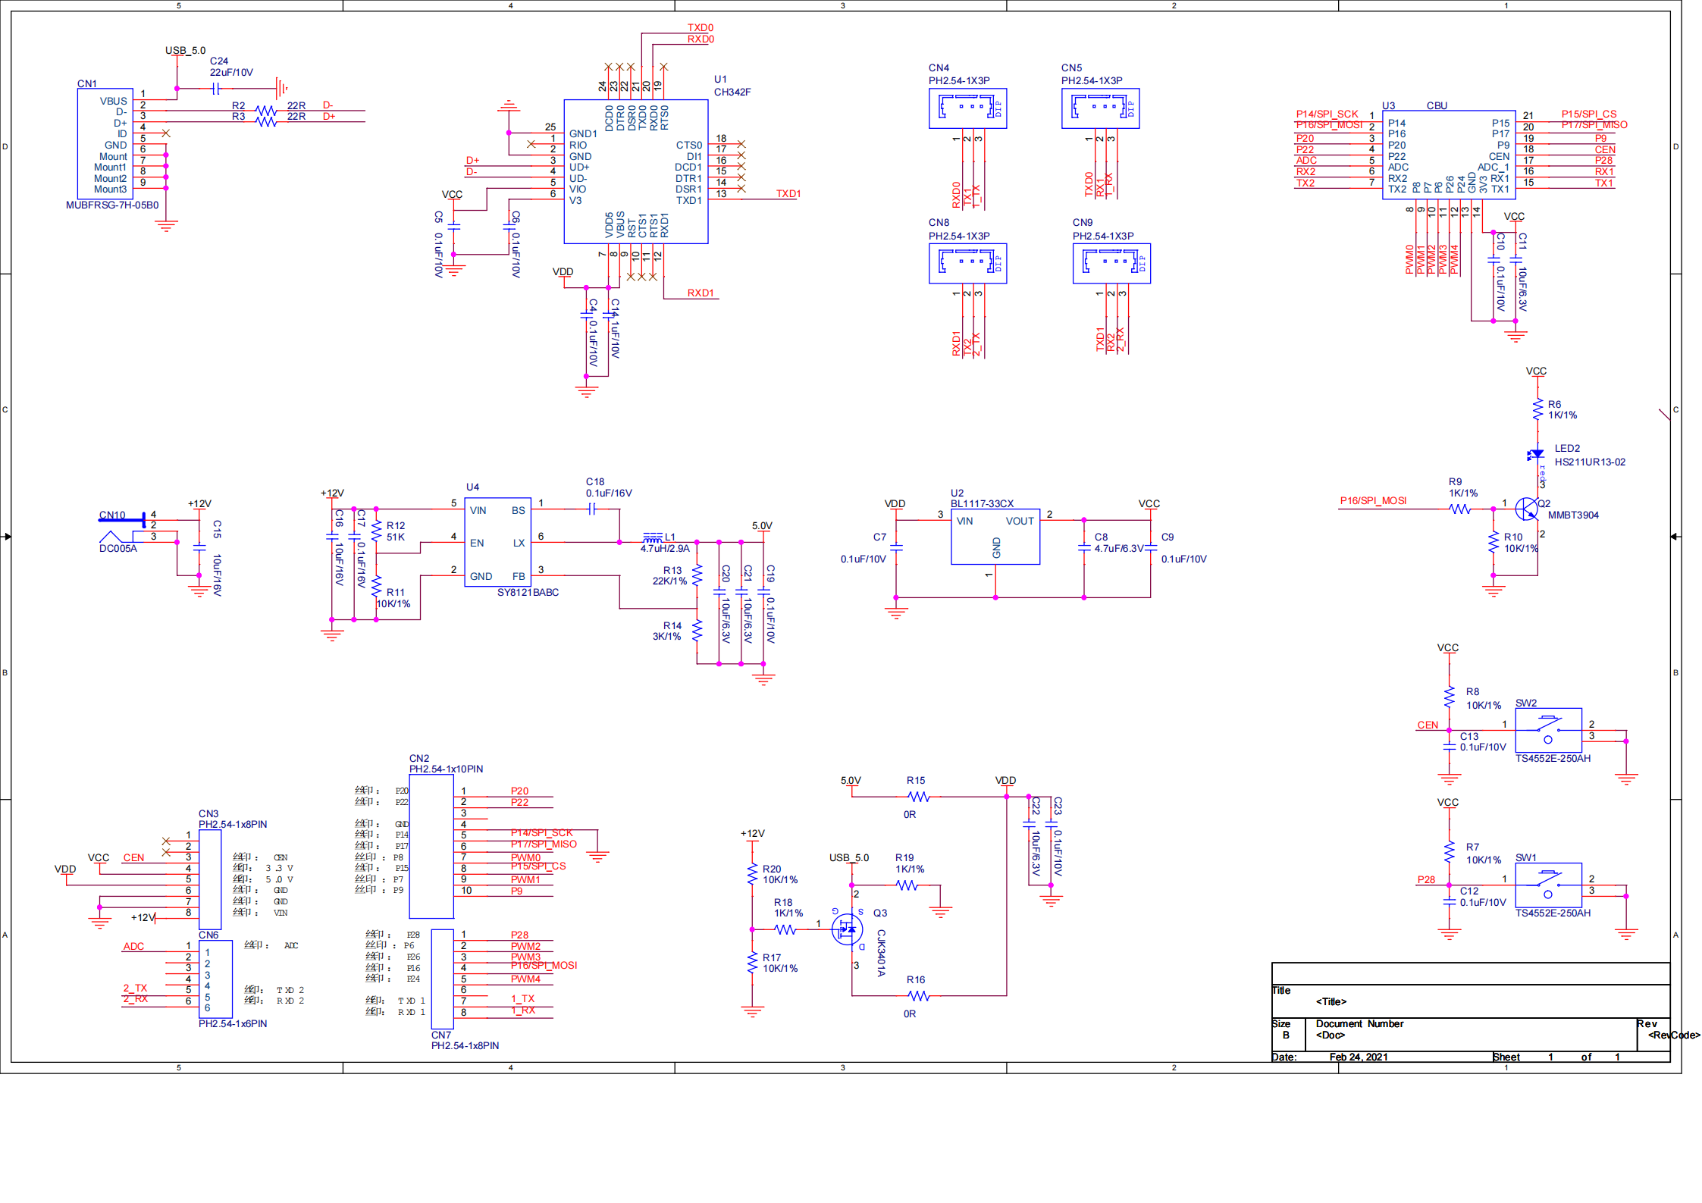Click the CN3 8-pin header body
This screenshot has height=1203, width=1702.
coord(210,879)
